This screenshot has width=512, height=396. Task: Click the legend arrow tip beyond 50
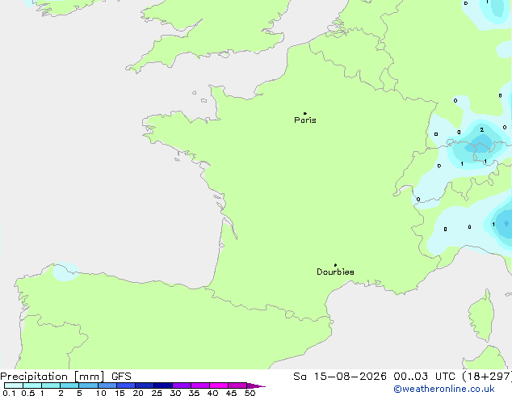pyautogui.click(x=256, y=385)
